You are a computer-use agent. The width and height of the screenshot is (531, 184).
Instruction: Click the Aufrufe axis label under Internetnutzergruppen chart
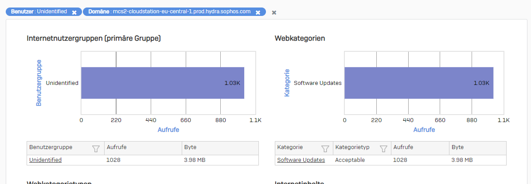point(168,130)
